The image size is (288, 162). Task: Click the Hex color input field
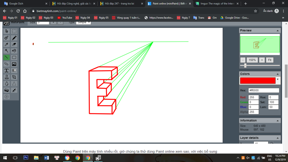coord(264,90)
